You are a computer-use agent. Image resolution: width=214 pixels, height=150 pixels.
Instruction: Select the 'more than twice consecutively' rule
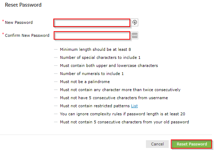(120, 90)
